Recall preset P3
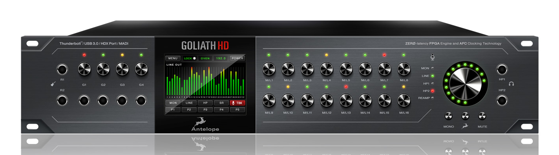Image resolution: width=559 pixels, height=155 pixels. pyautogui.click(x=205, y=110)
